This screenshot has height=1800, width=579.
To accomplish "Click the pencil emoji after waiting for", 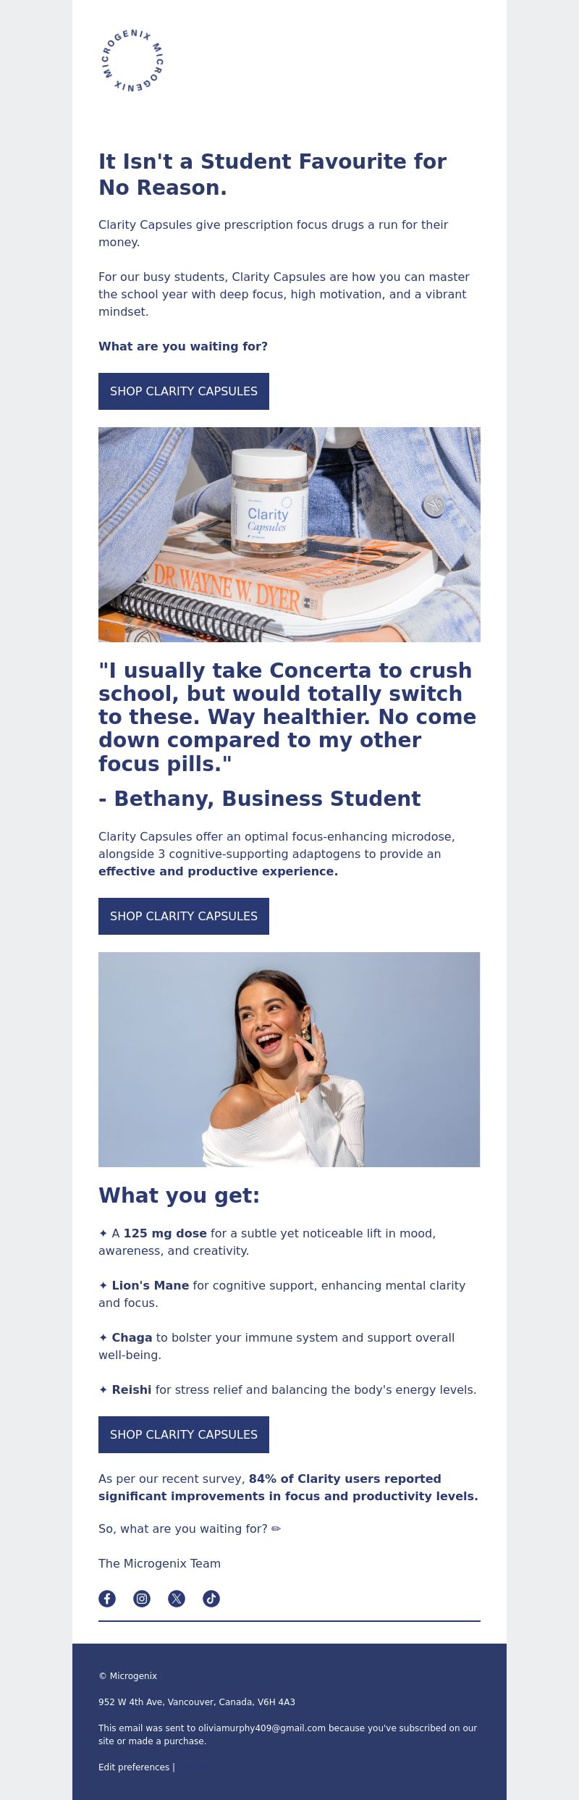I will 276,1528.
